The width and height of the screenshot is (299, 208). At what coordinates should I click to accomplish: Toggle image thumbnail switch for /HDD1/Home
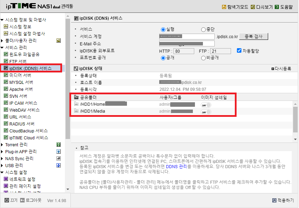point(206,105)
